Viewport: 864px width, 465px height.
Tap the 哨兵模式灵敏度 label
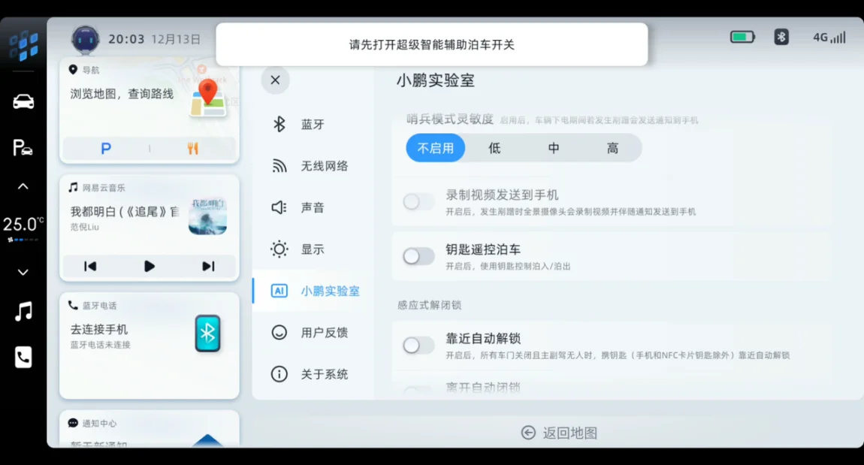coord(449,119)
